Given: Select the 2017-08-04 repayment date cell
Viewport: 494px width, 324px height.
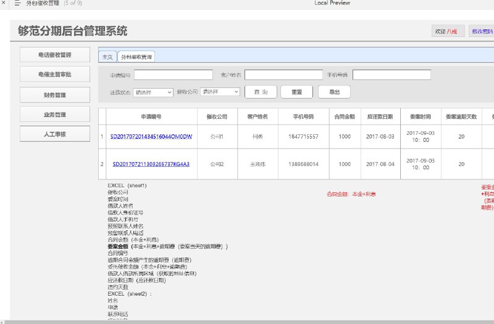Looking at the screenshot, I should tap(380, 164).
